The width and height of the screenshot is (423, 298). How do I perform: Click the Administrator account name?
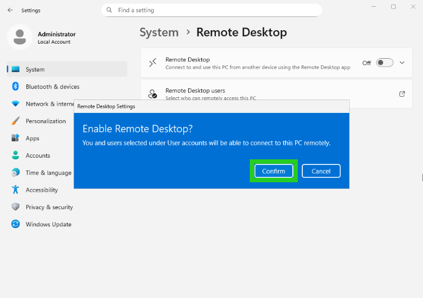[x=56, y=34]
